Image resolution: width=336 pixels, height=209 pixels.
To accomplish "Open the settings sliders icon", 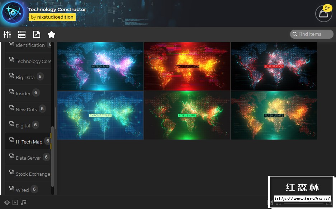I will click(7, 34).
